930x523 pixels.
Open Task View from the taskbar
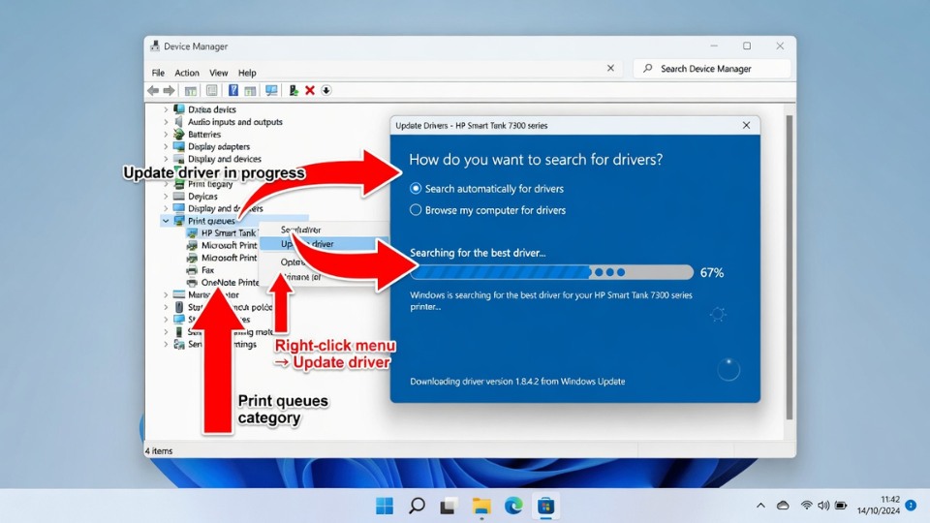point(449,506)
